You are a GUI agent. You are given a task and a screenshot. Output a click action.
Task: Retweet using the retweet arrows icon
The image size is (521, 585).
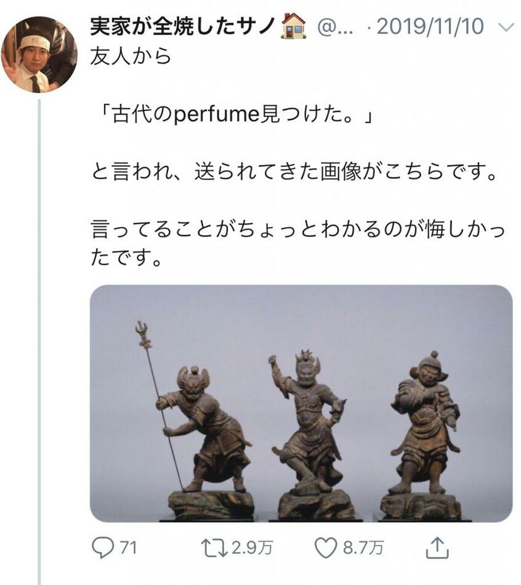point(214,549)
